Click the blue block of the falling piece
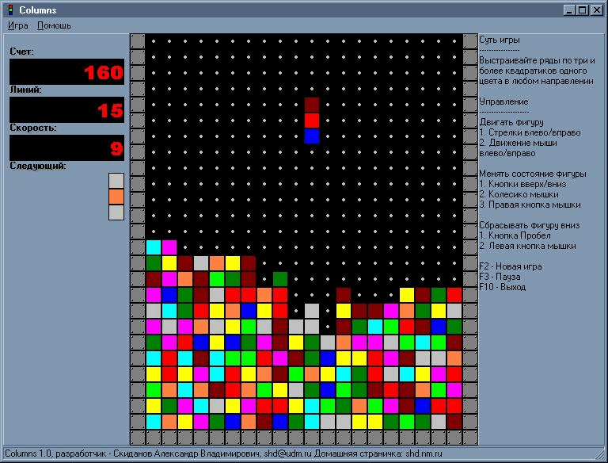The image size is (608, 463). pos(312,136)
